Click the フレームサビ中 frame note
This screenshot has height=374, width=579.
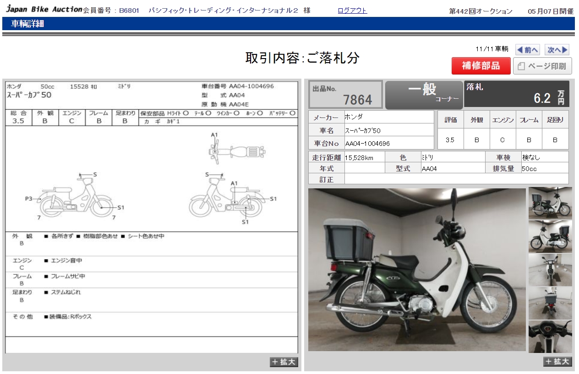pyautogui.click(x=65, y=277)
